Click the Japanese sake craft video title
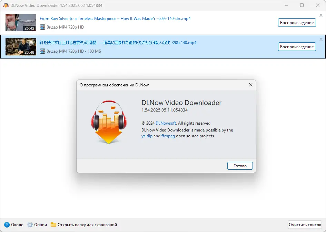Viewport: 326px width, 232px height. pyautogui.click(x=117, y=42)
